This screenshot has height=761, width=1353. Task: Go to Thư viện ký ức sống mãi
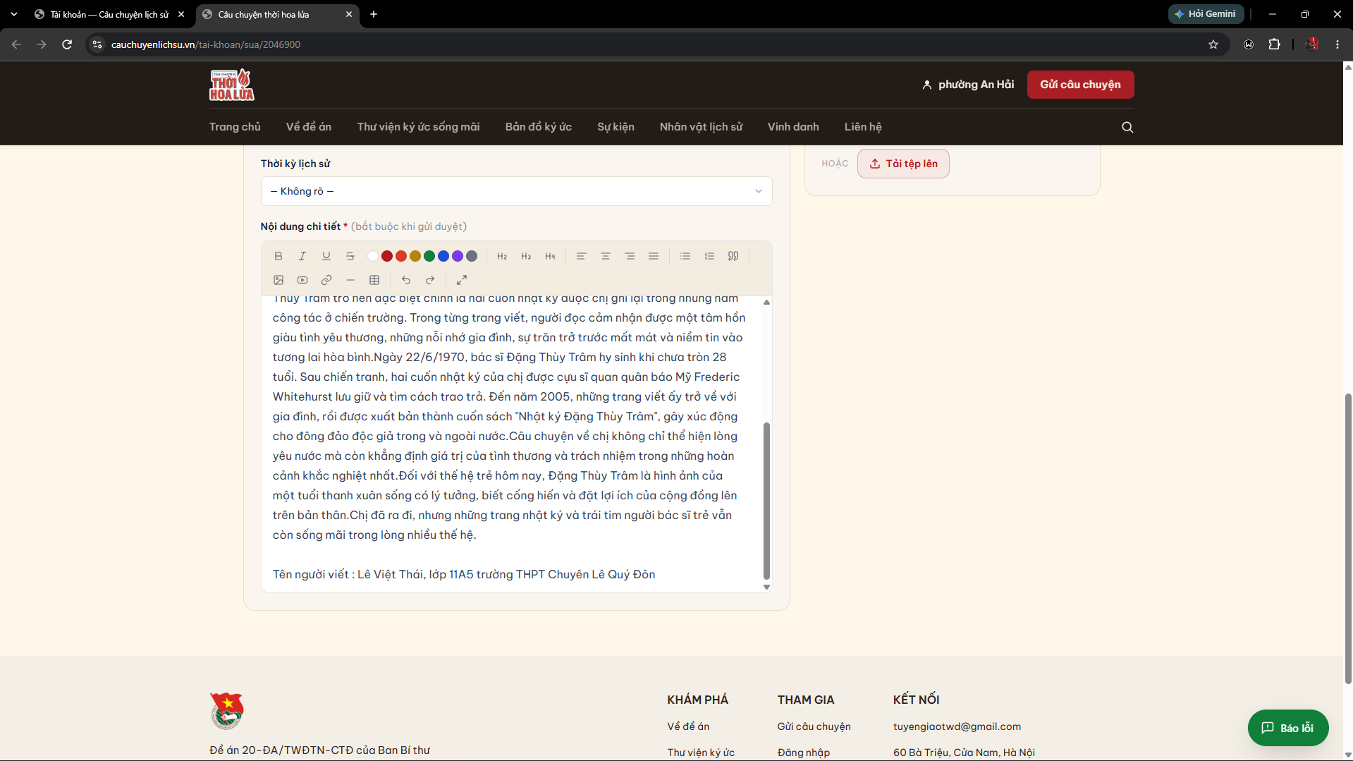[x=418, y=127]
